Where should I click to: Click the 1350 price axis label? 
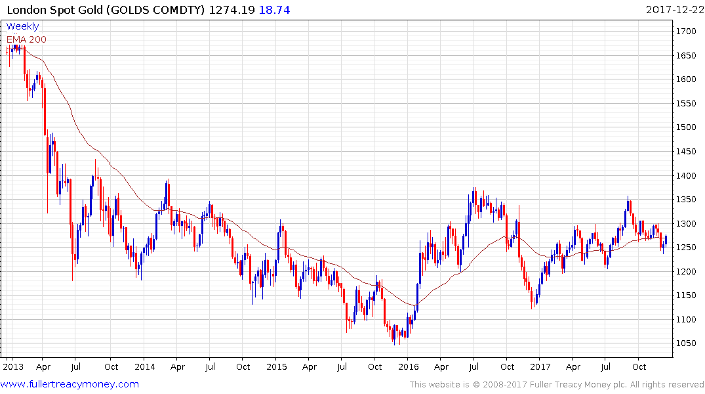(686, 199)
